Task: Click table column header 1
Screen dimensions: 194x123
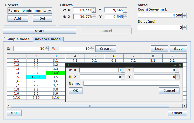Action: 17,56
